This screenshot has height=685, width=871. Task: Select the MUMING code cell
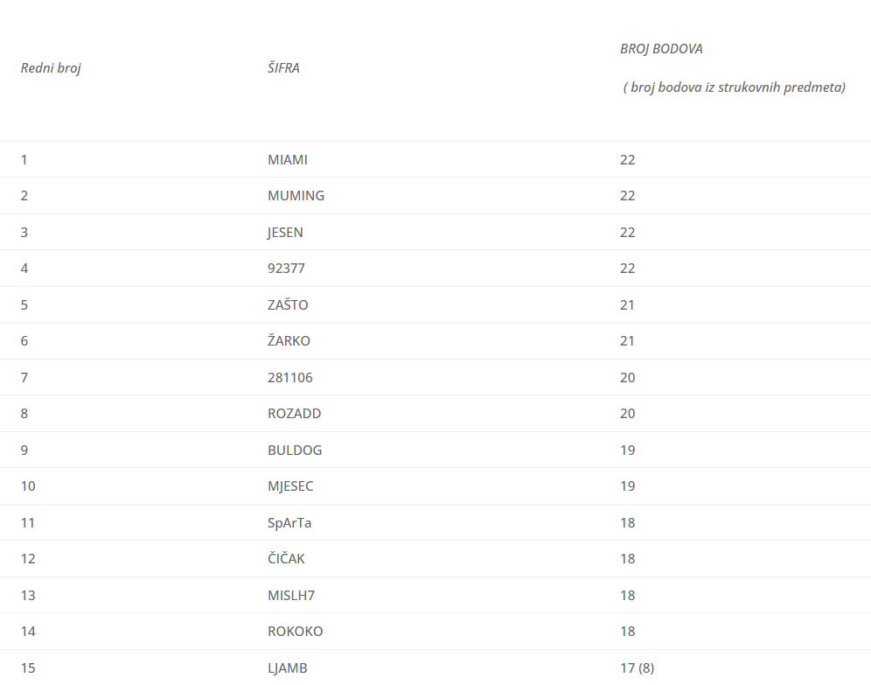pyautogui.click(x=296, y=196)
